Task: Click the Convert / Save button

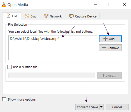Action: click(87, 107)
